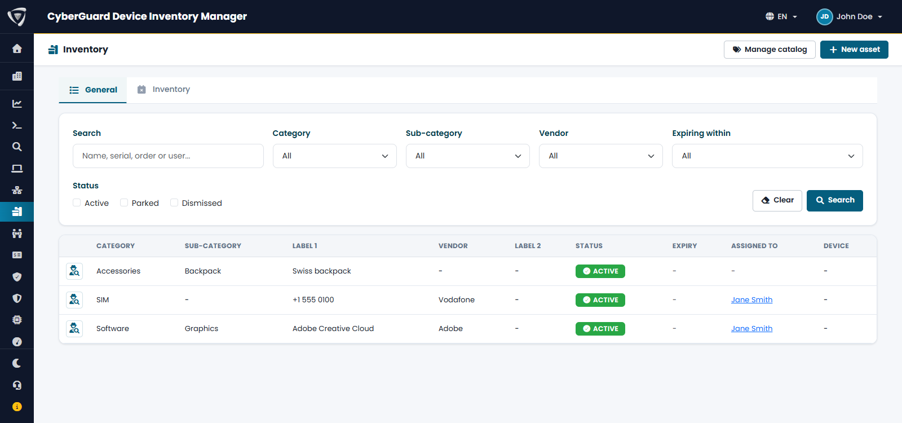Open the laptop devices icon in sidebar
Viewport: 902px width, 423px height.
17,169
